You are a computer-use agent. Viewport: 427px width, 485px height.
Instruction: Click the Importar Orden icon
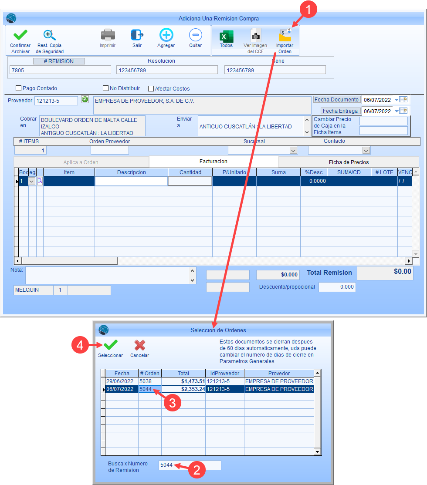pos(285,35)
